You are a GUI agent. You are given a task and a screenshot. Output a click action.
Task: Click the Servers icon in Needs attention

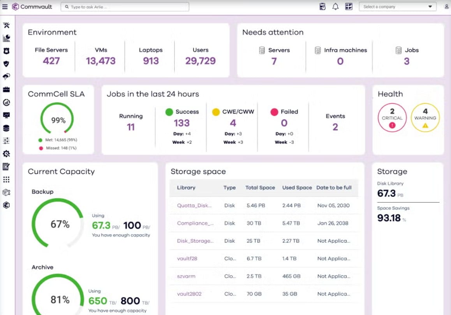(x=262, y=50)
